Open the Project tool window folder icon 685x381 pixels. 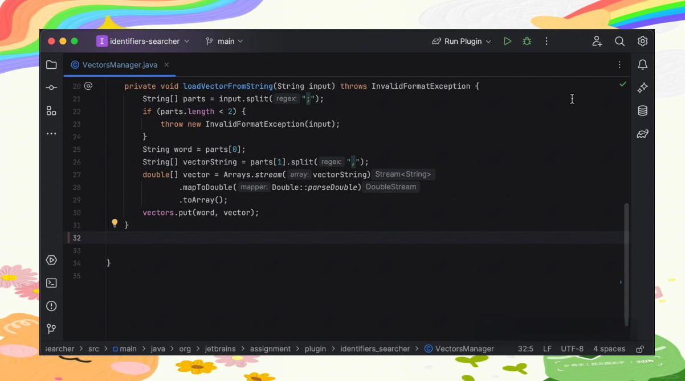(x=51, y=65)
